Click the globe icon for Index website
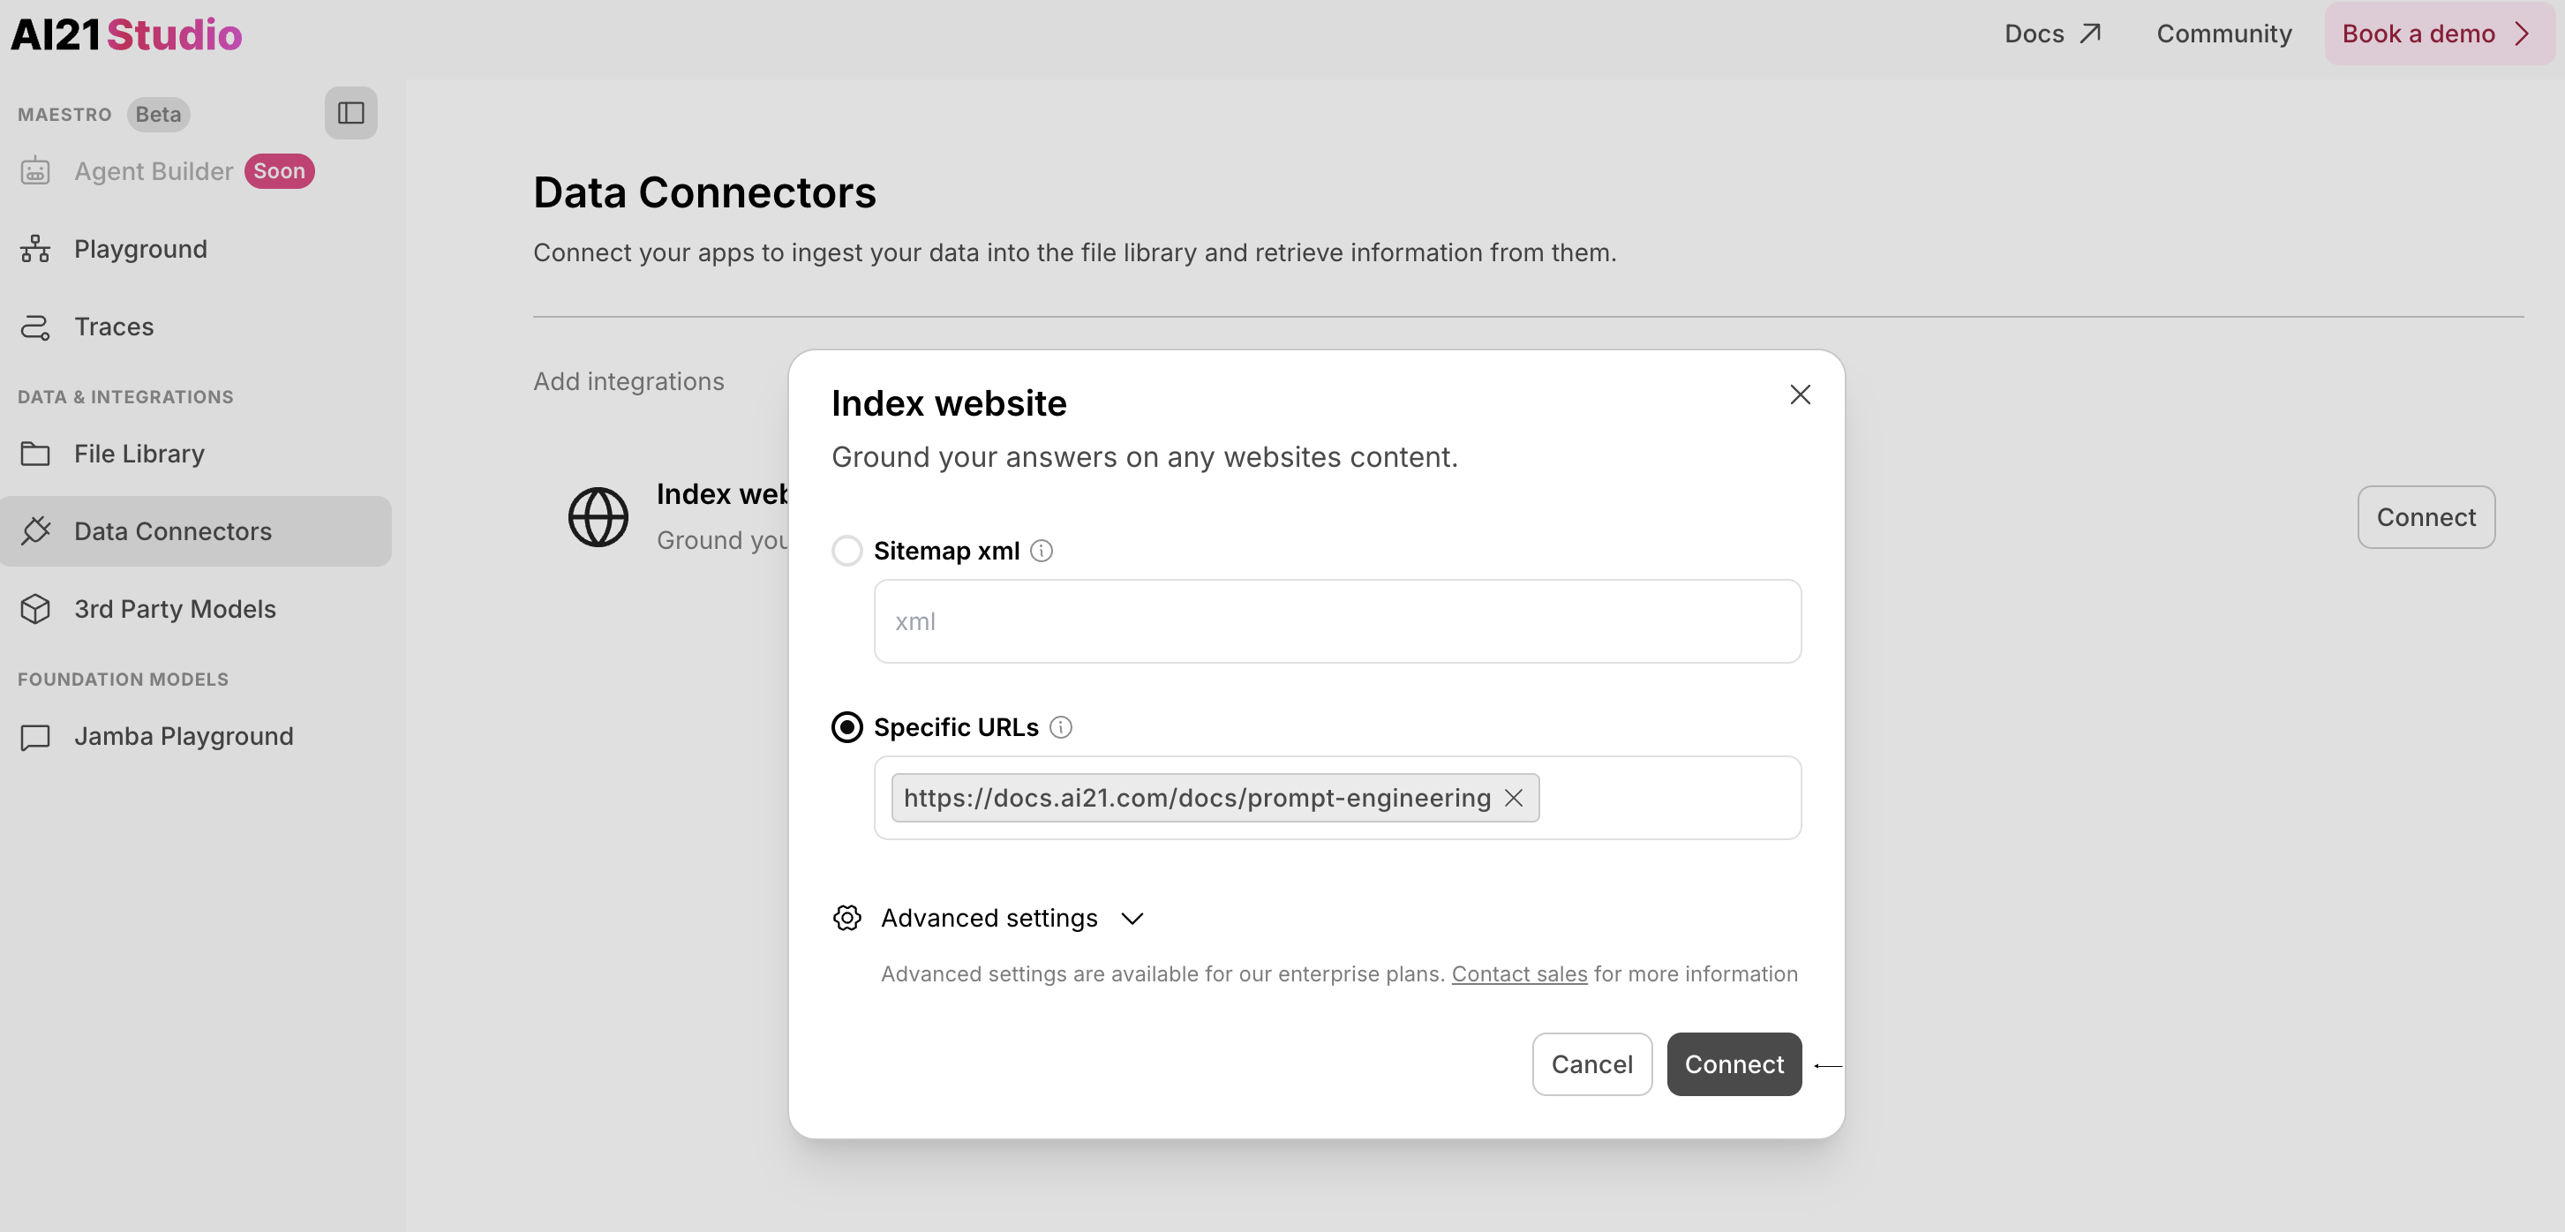This screenshot has height=1232, width=2565. click(x=598, y=516)
